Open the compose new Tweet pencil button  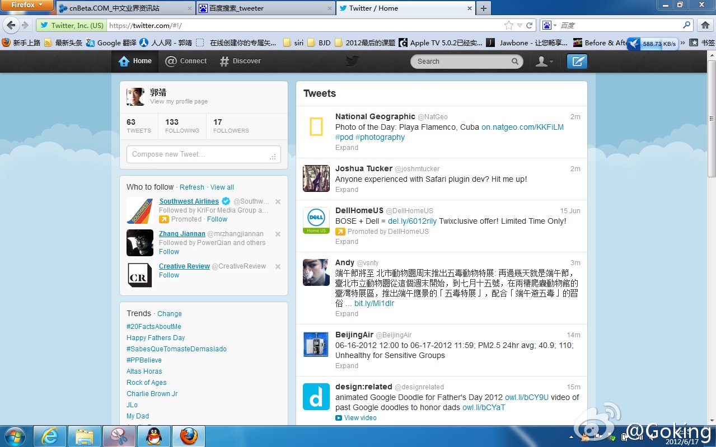(577, 62)
